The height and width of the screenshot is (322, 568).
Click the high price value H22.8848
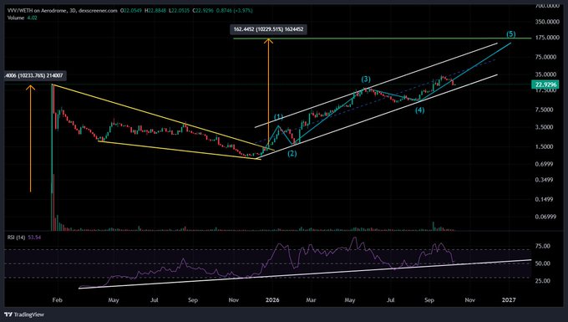(x=155, y=11)
